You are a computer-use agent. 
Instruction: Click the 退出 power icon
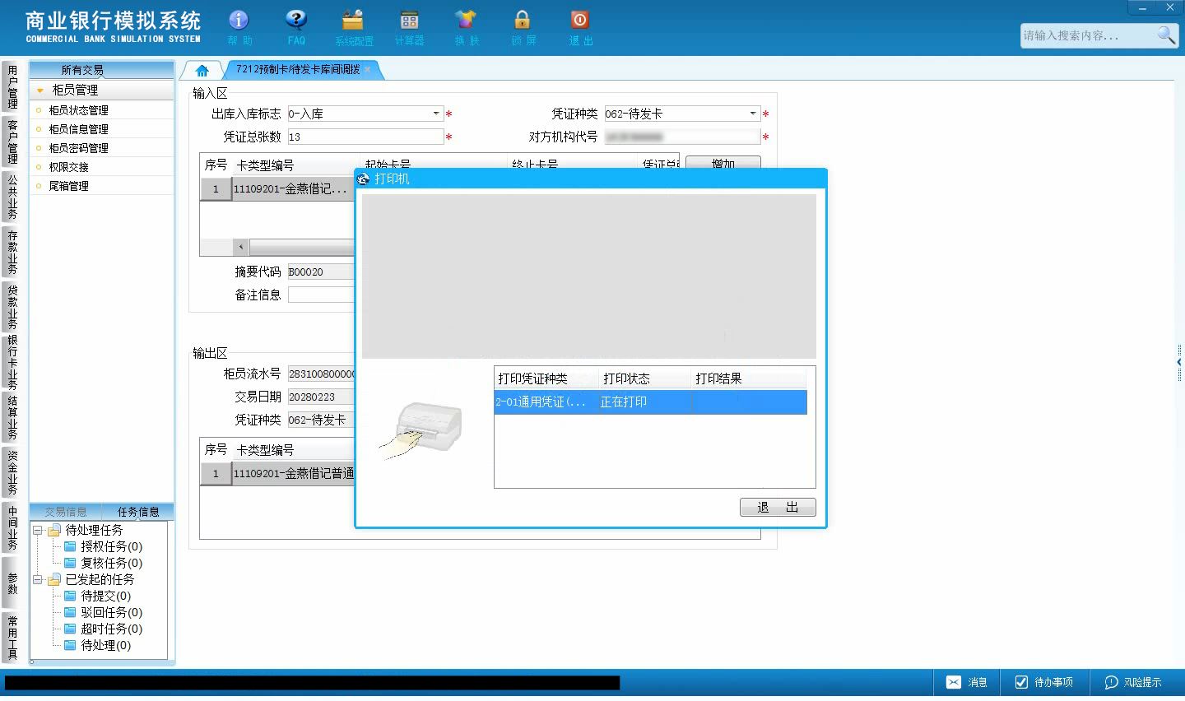pyautogui.click(x=580, y=20)
